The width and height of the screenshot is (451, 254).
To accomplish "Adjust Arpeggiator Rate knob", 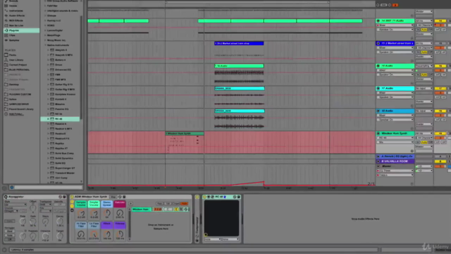I will pos(23,221).
